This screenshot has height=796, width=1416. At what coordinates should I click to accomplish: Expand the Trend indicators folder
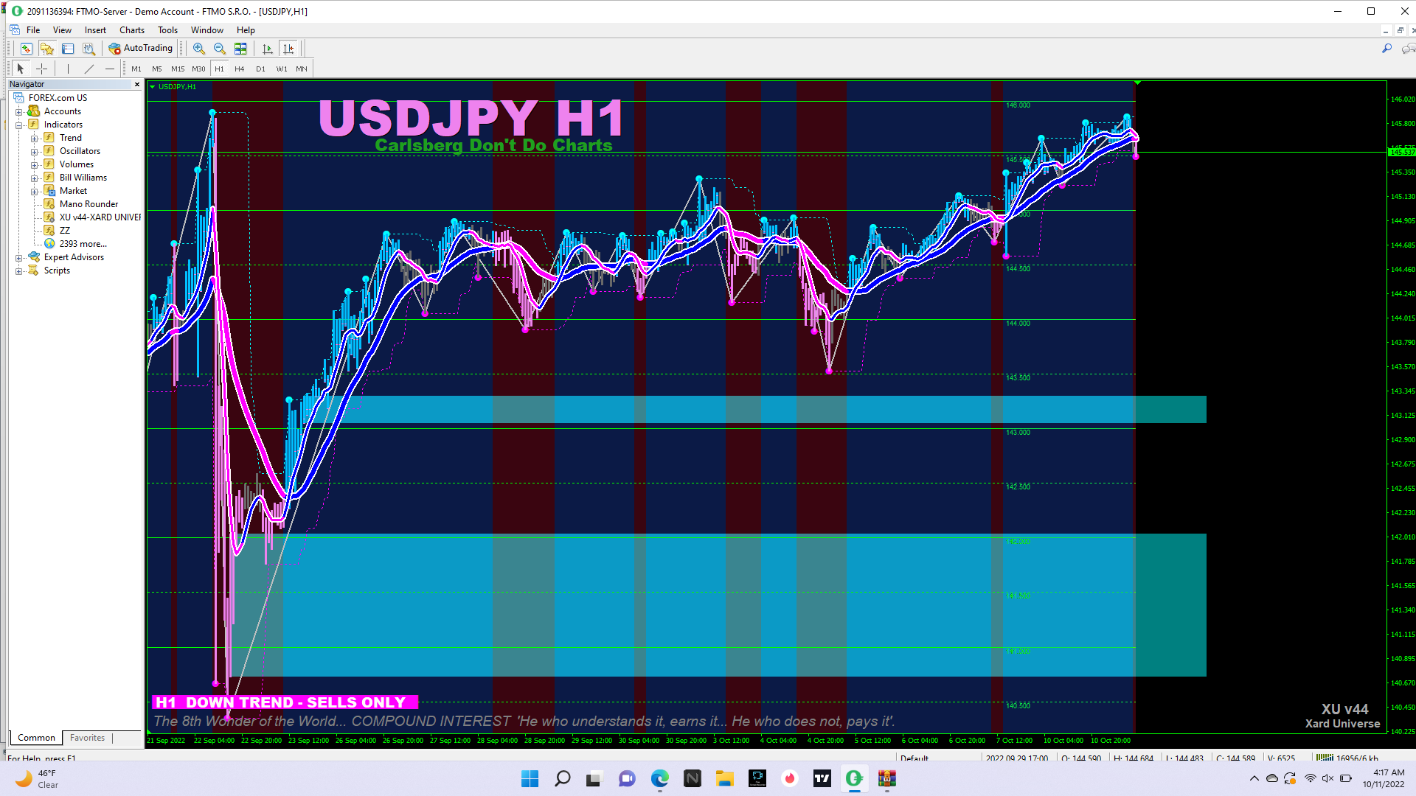pyautogui.click(x=34, y=138)
